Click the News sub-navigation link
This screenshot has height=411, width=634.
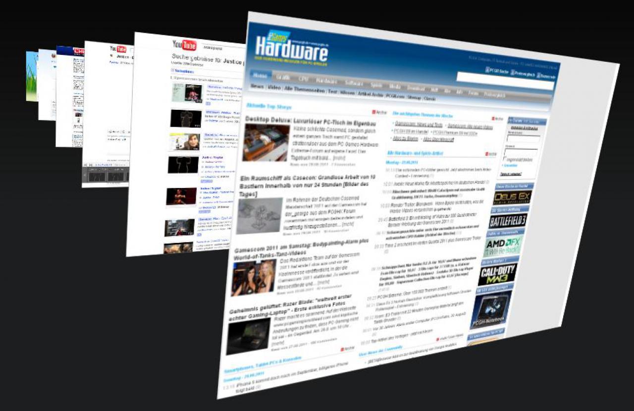pos(257,86)
